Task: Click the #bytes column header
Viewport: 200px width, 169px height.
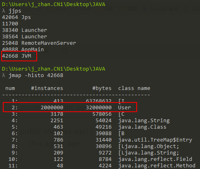Action: tap(102, 88)
